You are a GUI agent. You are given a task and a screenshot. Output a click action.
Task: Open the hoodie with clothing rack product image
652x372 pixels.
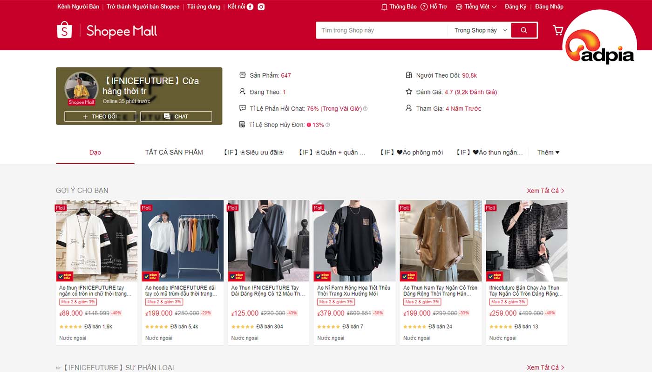point(183,241)
